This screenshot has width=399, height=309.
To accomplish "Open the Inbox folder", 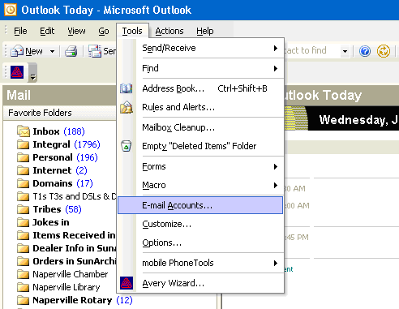I will pos(51,131).
